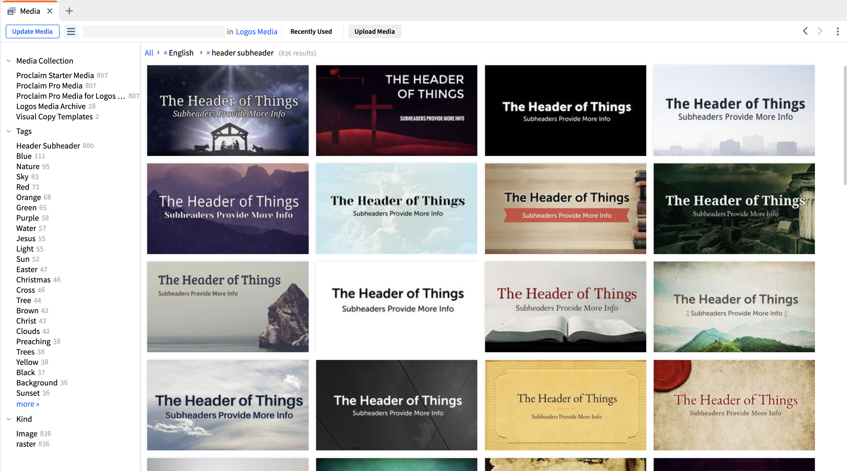Filter by the Christmas tag

coord(33,280)
